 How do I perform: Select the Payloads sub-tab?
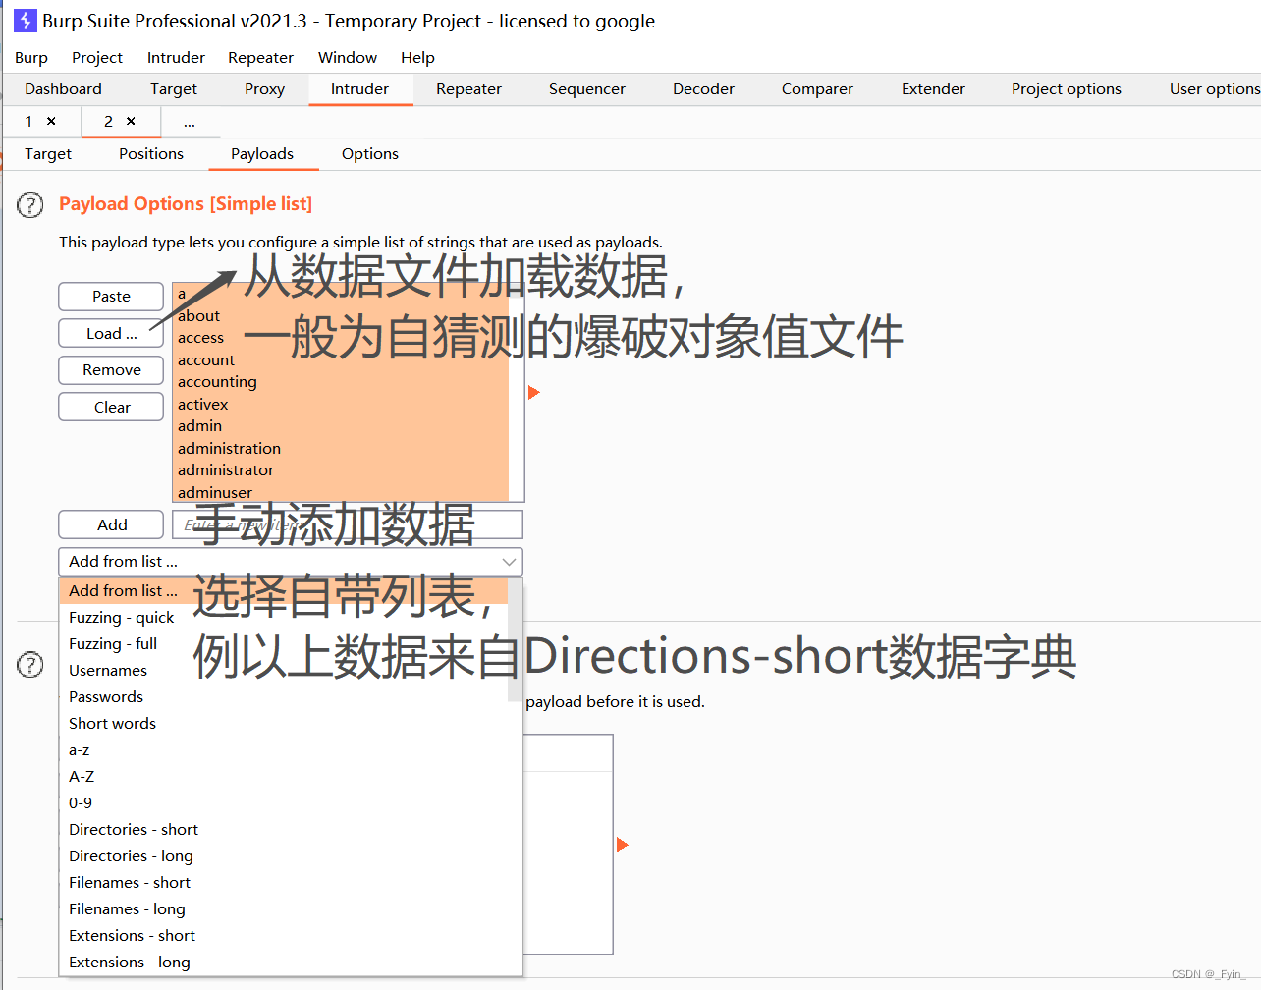262,154
